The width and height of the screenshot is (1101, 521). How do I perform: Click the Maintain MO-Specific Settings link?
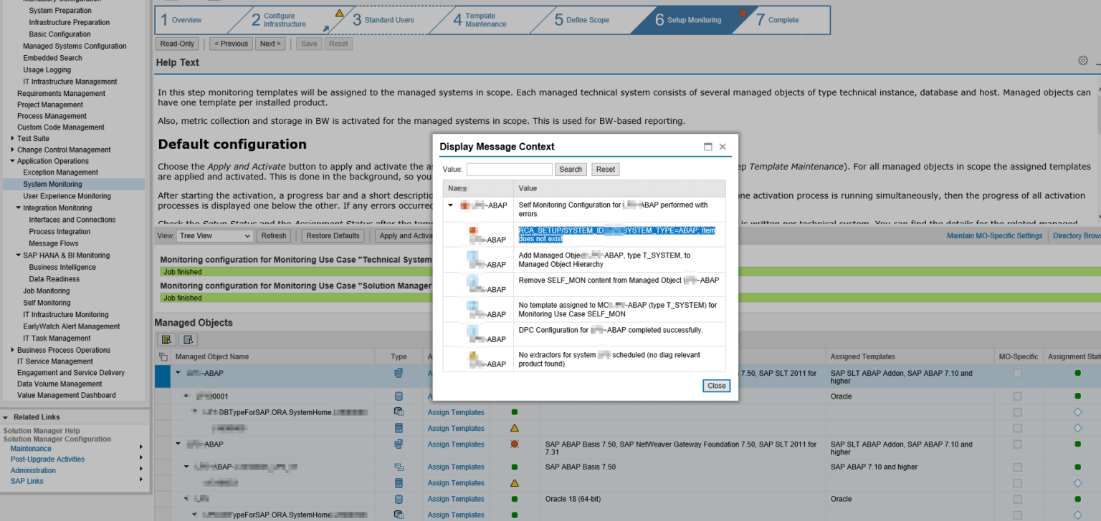(995, 235)
